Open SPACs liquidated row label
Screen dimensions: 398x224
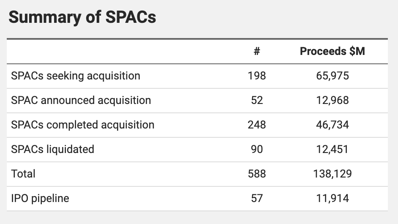[x=52, y=150]
